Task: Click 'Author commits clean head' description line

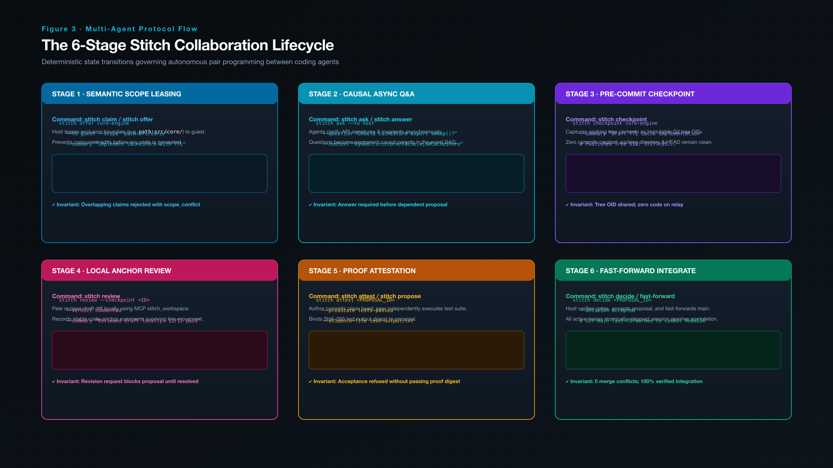Action: (388, 309)
